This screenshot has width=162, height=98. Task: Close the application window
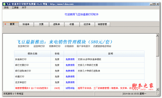(x=157, y=4)
